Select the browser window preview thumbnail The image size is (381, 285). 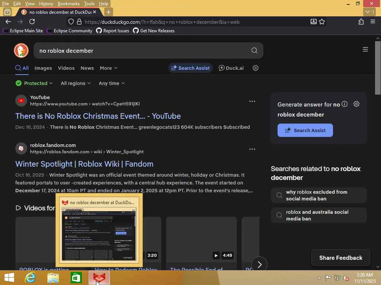tap(99, 230)
